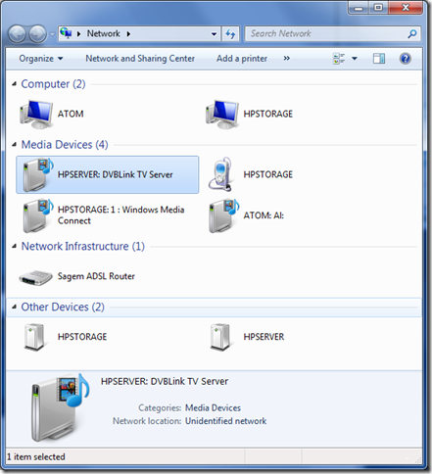Click Add a printer
Screen dimensions: 432x474
[242, 59]
